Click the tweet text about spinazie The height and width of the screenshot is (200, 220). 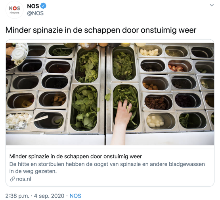[x=101, y=30]
